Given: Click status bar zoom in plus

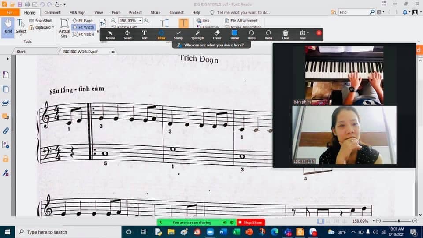Looking at the screenshot, I should [415, 221].
